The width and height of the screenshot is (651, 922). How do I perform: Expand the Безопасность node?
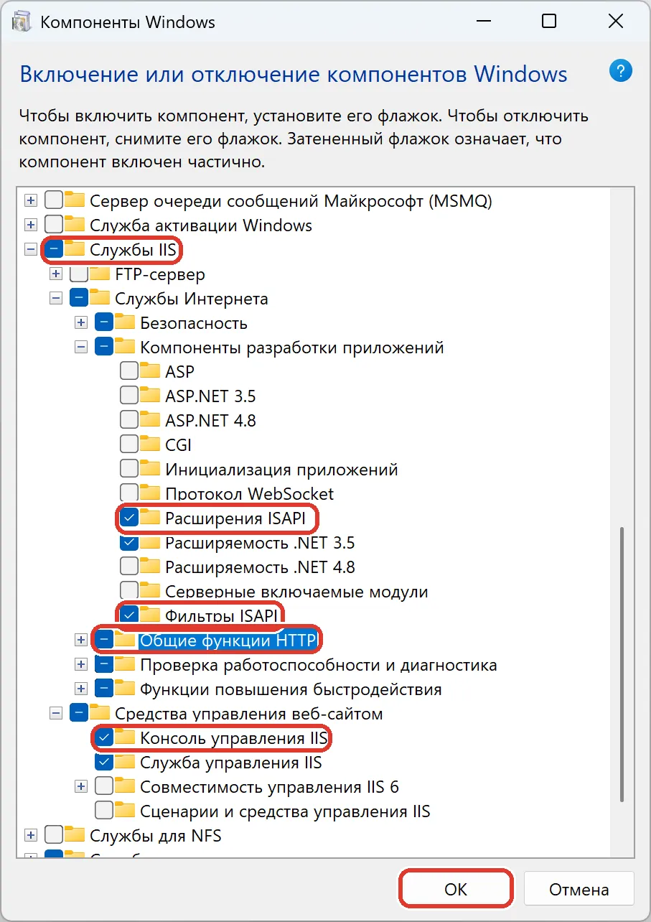point(81,322)
